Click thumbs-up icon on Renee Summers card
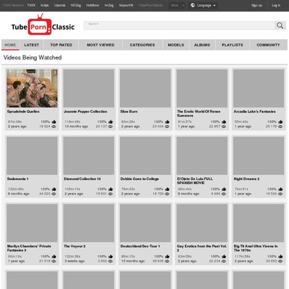 (x=224, y=122)
